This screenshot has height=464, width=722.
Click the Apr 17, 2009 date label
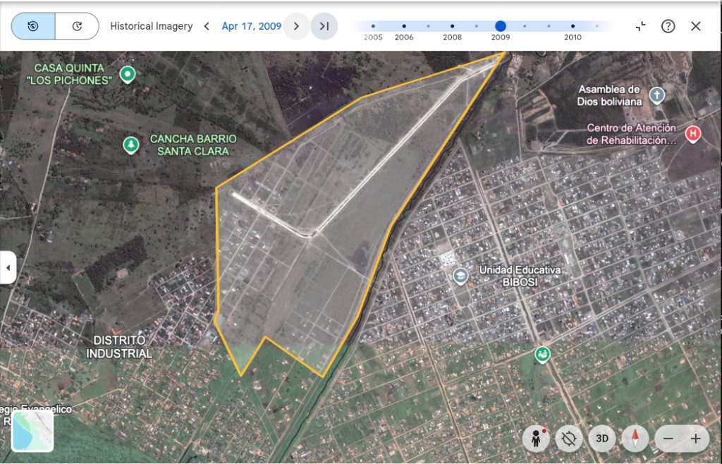pyautogui.click(x=251, y=26)
